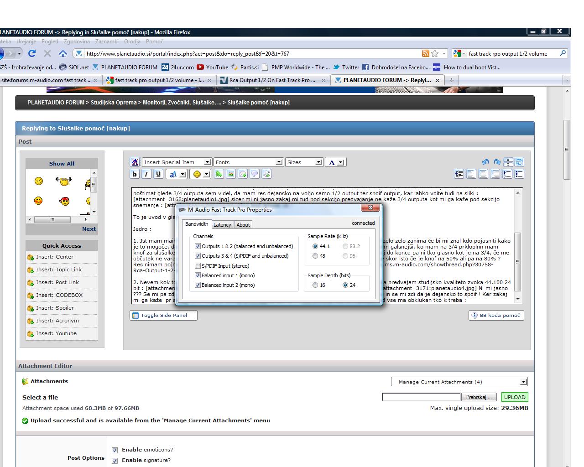Click the underline formatting icon
The image size is (584, 467).
coord(158,174)
